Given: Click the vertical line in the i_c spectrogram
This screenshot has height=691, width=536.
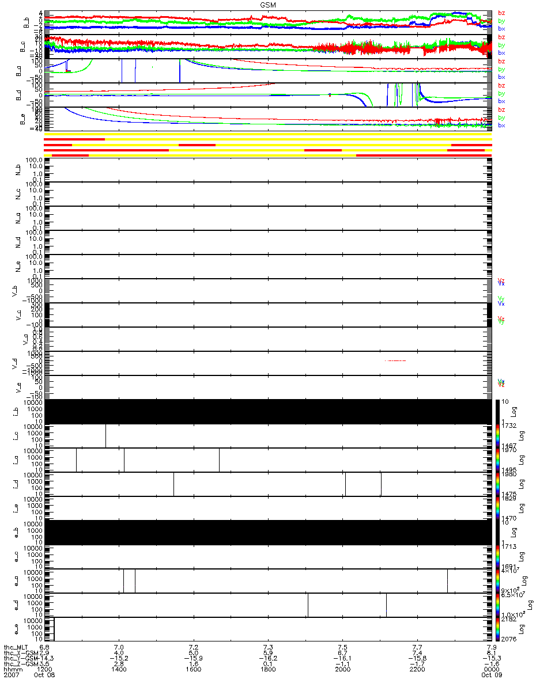Looking at the screenshot, I should click(105, 435).
